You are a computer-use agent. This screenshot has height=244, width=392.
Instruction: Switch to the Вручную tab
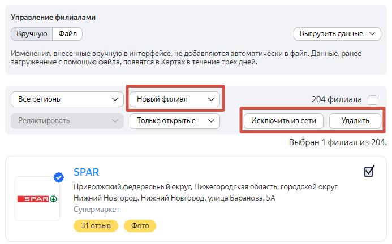(32, 34)
